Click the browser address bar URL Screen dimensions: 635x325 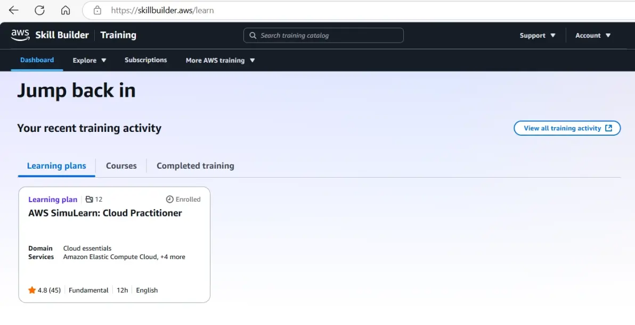click(x=162, y=11)
